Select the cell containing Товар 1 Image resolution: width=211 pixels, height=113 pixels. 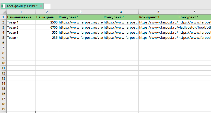click(21, 22)
